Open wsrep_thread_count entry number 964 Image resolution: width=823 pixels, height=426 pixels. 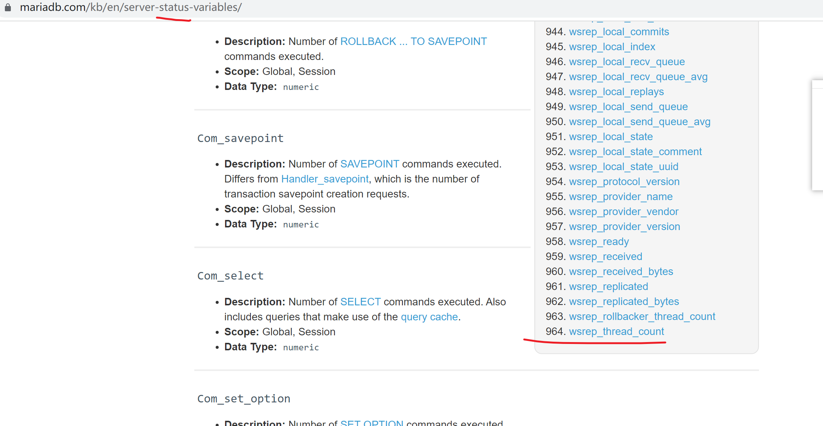616,332
